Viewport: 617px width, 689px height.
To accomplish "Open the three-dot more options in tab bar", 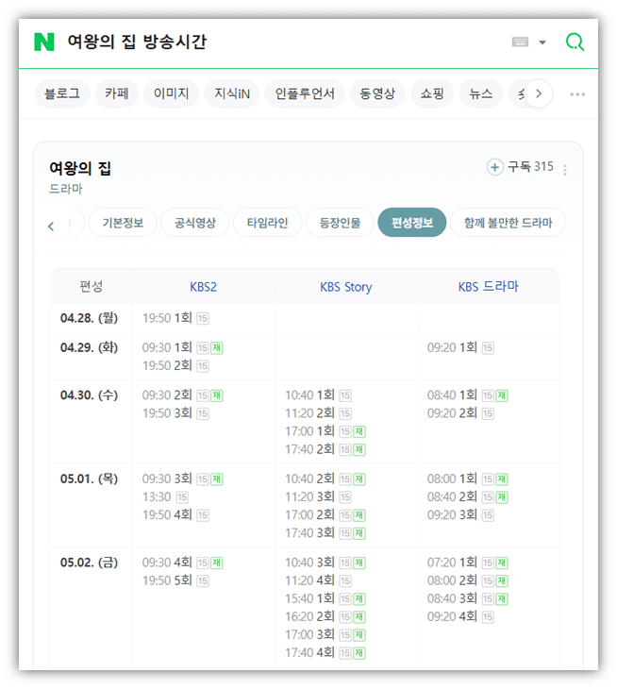I will 577,94.
